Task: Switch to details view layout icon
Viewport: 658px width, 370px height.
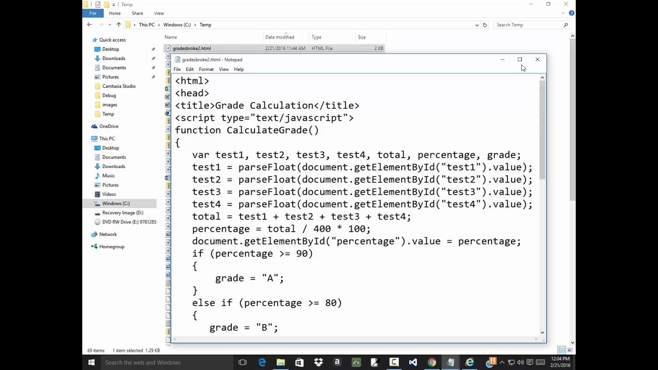Action: pyautogui.click(x=562, y=350)
